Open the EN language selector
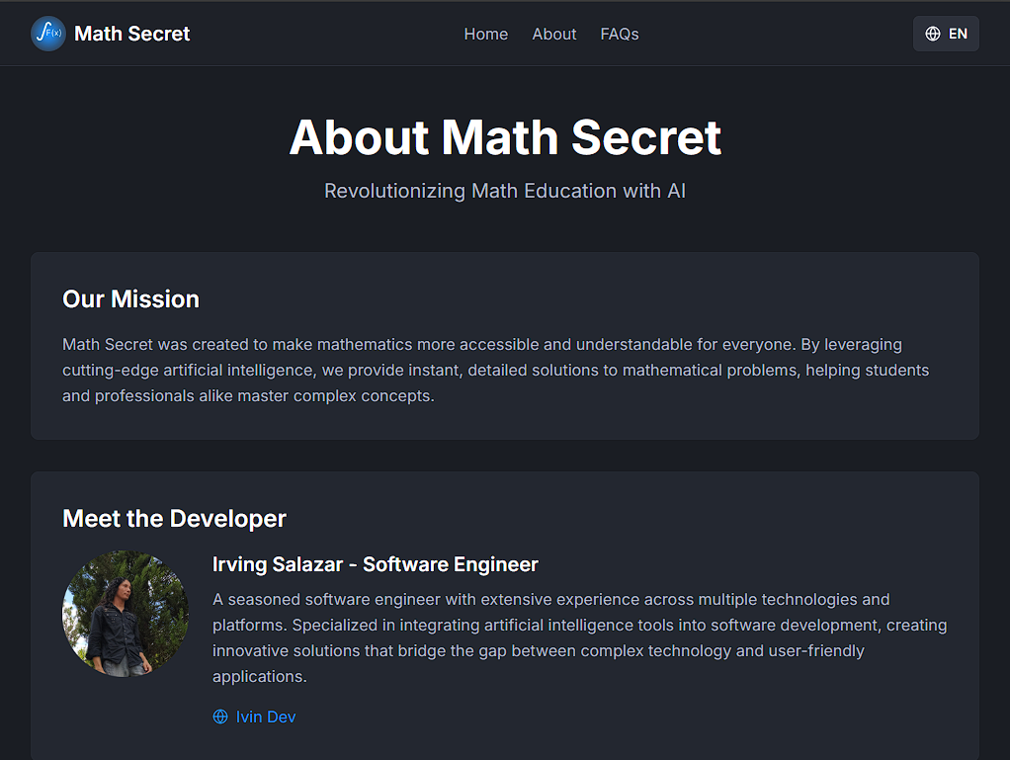 (x=946, y=34)
